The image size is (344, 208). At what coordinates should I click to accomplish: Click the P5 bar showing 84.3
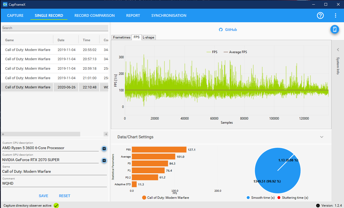150,164
